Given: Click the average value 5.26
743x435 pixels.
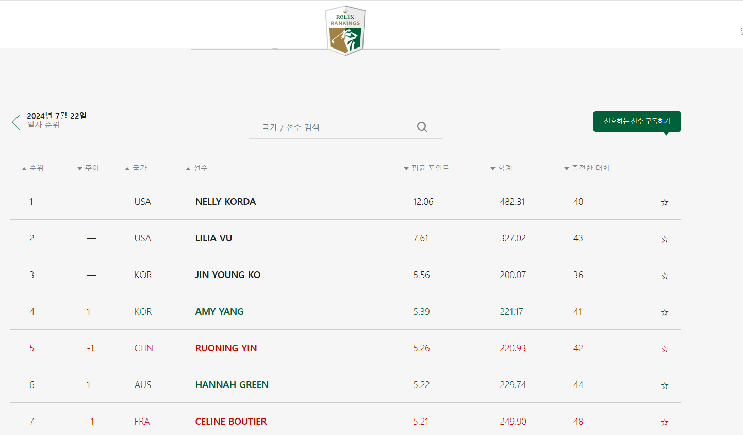Looking at the screenshot, I should (x=421, y=348).
